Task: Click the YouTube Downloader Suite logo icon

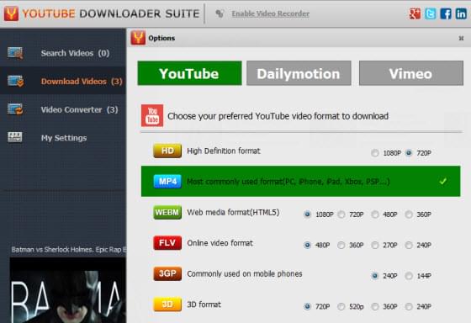Action: (11, 13)
